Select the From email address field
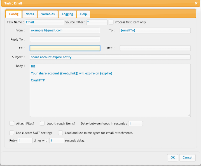The width and height of the screenshot is (201, 166). click(x=65, y=30)
